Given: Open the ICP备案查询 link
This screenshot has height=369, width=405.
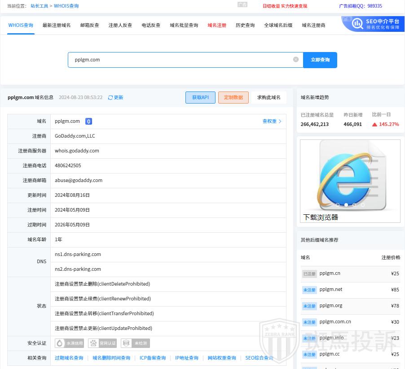Looking at the screenshot, I should (x=153, y=358).
